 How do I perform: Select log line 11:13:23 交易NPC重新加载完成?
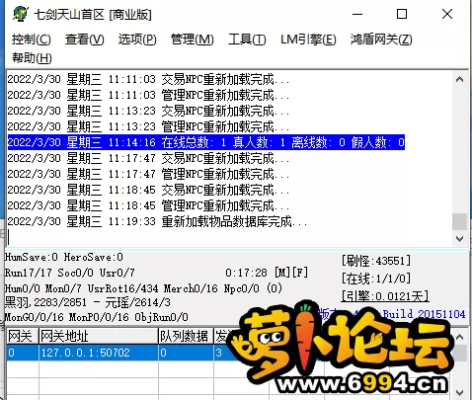[148, 111]
